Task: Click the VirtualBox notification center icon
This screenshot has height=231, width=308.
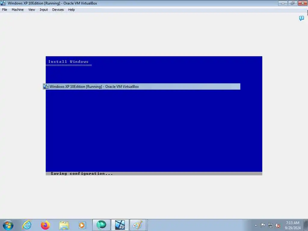Action: tap(301, 18)
